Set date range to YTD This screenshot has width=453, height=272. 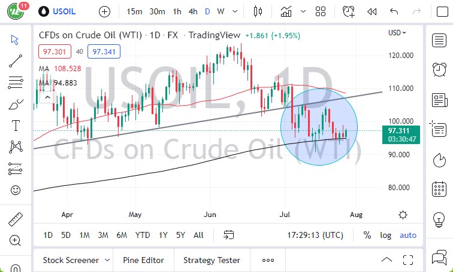(x=143, y=235)
